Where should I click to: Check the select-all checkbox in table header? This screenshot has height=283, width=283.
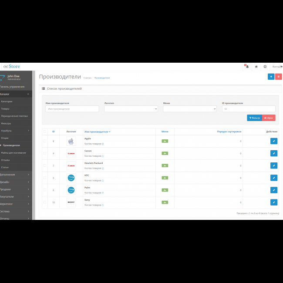[44, 131]
